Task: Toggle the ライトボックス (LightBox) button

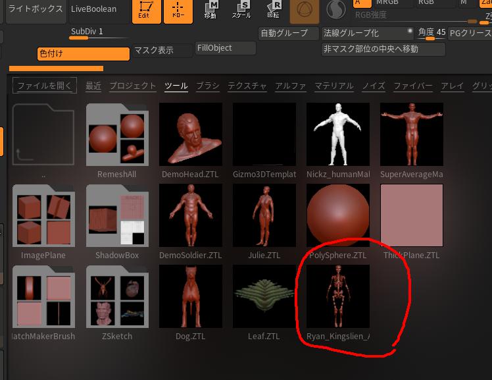Action: (x=36, y=11)
